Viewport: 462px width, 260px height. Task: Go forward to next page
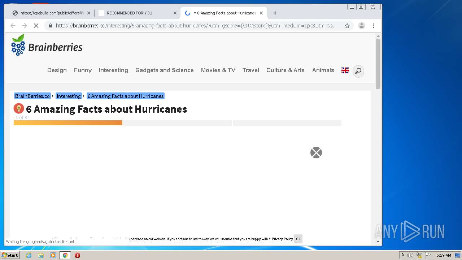pyautogui.click(x=25, y=26)
